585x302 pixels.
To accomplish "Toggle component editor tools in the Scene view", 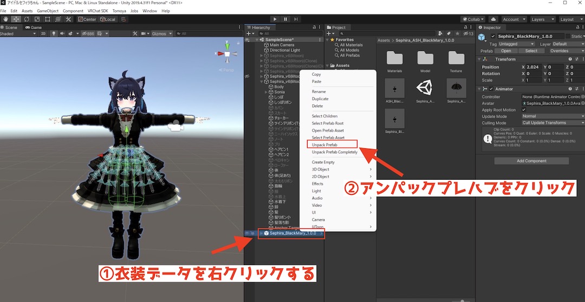I will click(x=135, y=34).
